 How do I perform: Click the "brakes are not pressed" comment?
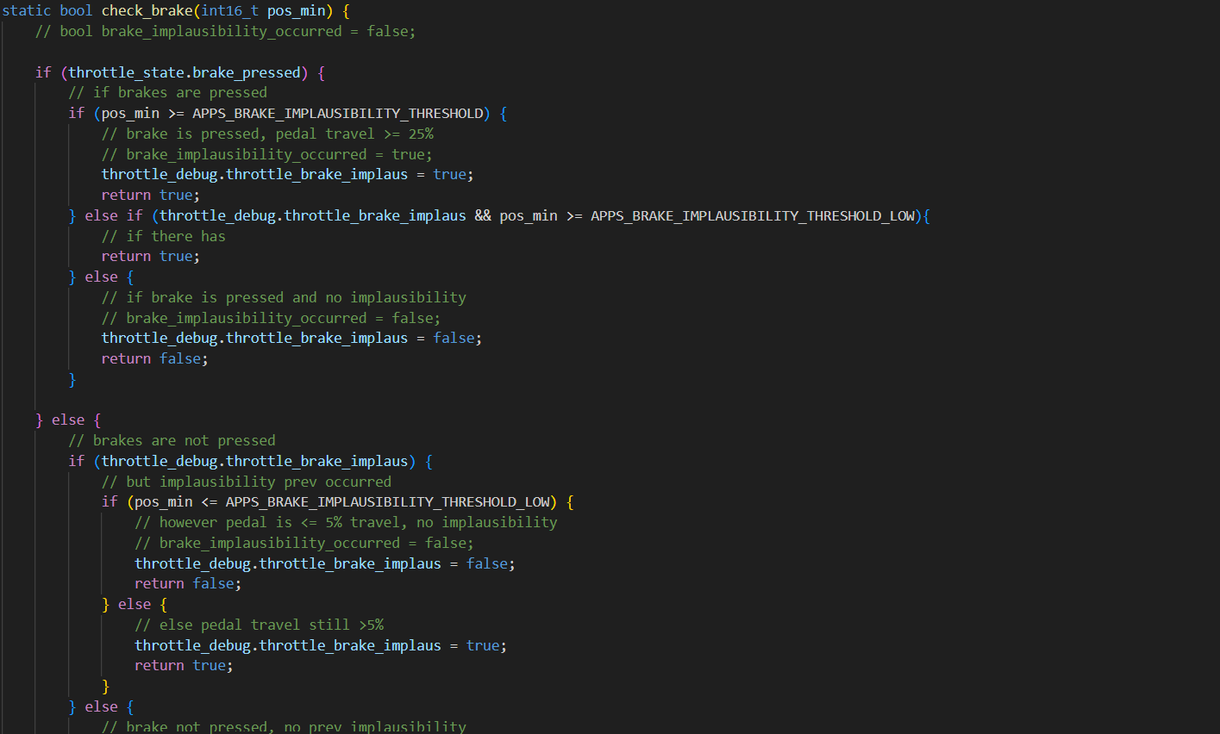pyautogui.click(x=172, y=440)
